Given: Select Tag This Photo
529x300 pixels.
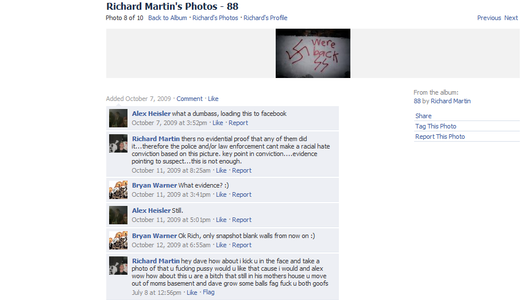Looking at the screenshot, I should point(435,126).
